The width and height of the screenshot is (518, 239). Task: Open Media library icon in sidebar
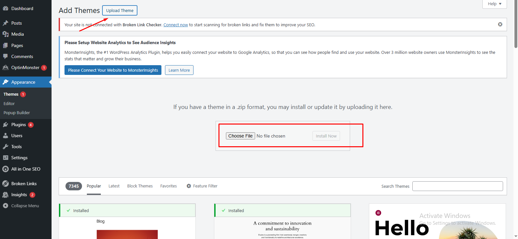pos(6,34)
